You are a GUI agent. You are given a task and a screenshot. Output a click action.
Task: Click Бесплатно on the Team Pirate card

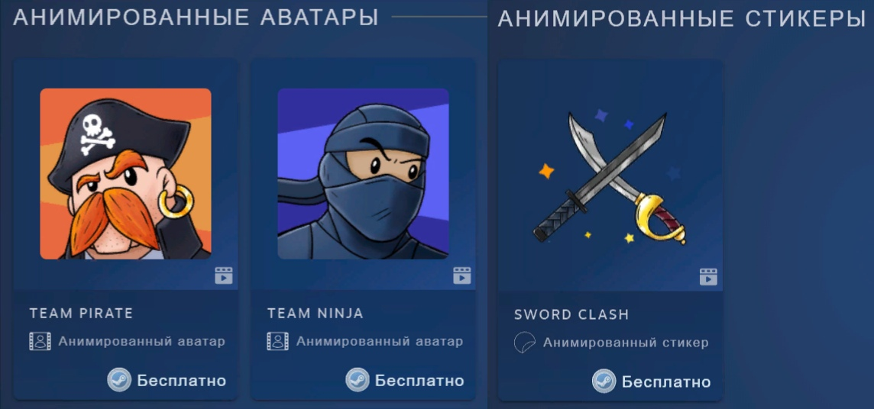(x=182, y=382)
